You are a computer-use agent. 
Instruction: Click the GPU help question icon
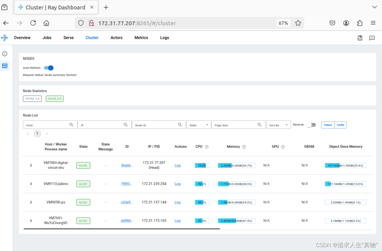tap(283, 147)
